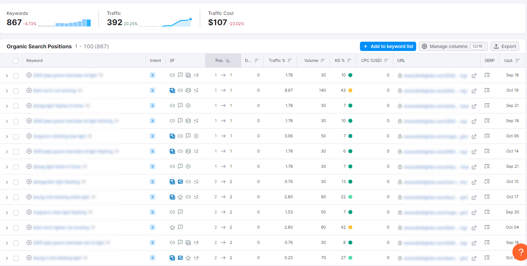
Task: View SERP for the Oct 14 row
Action: point(487,151)
